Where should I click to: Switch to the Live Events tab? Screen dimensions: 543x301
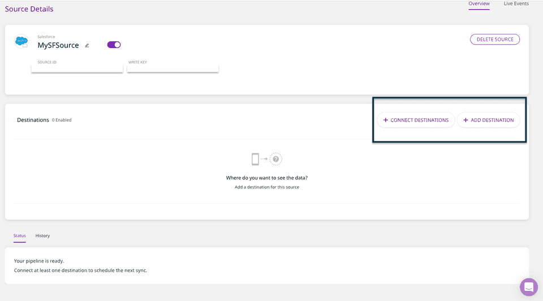(x=516, y=4)
